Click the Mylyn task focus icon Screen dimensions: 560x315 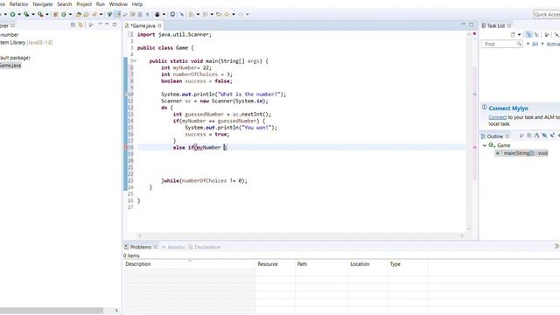(157, 14)
